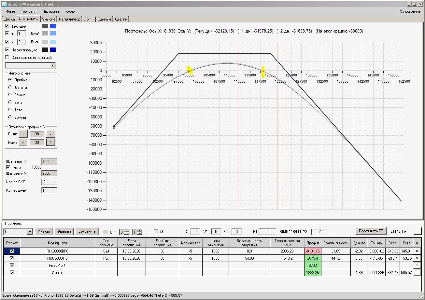The height and width of the screenshot is (300, 425).
Task: Click the Импорт button
Action: click(44, 231)
